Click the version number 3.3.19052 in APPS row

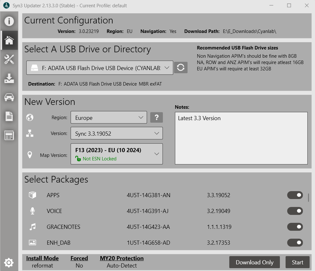[x=219, y=195]
